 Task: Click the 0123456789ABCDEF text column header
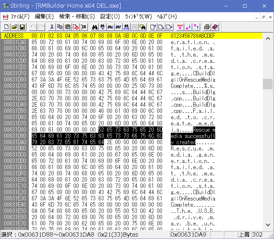(193, 36)
